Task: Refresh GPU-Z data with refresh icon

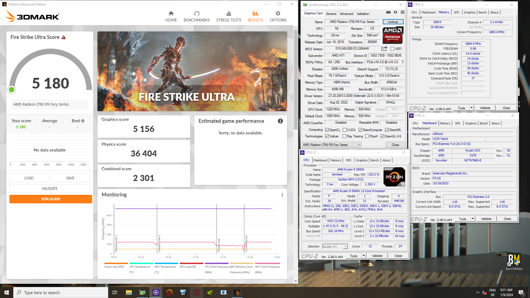Action: point(395,12)
